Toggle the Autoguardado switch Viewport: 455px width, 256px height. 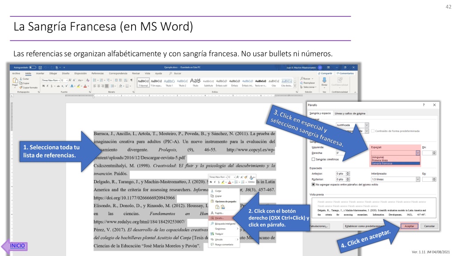point(32,68)
